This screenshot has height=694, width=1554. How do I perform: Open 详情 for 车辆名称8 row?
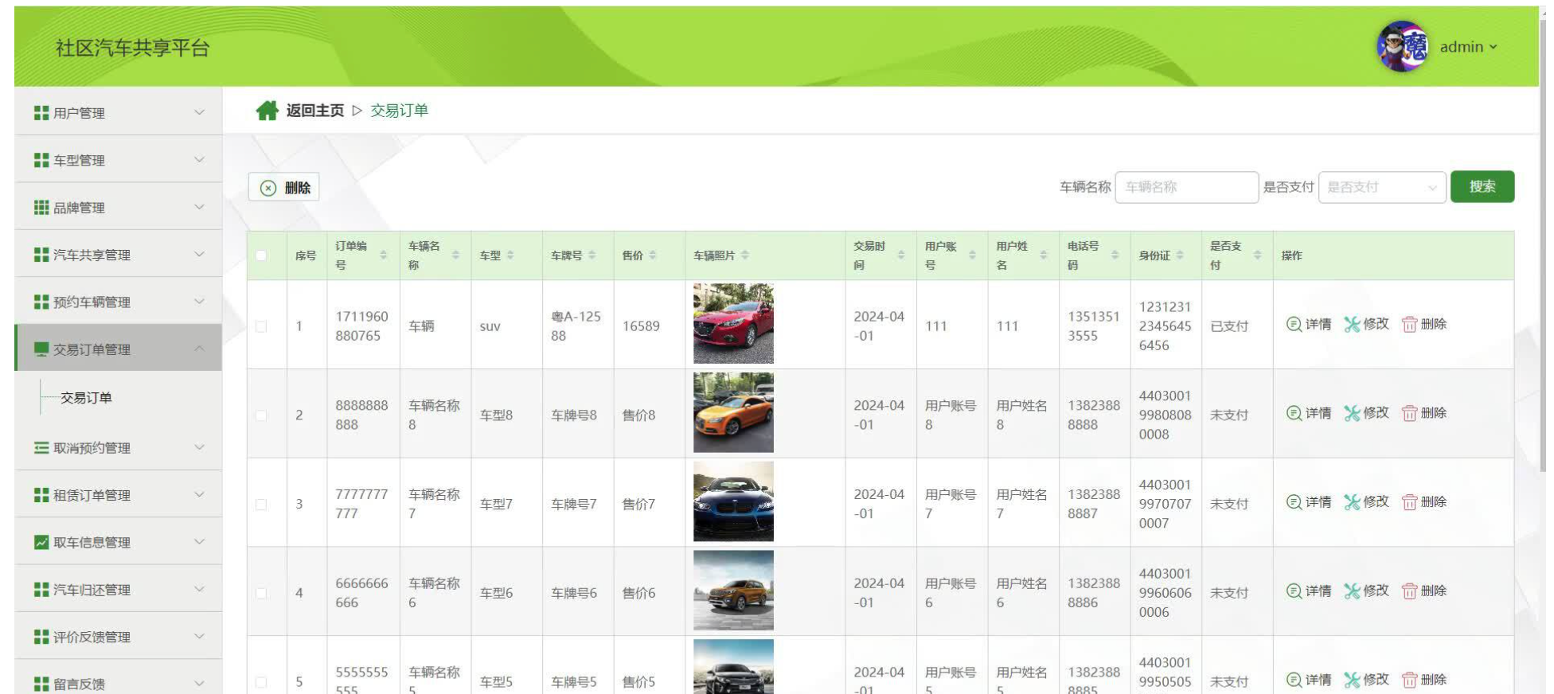tap(1309, 413)
